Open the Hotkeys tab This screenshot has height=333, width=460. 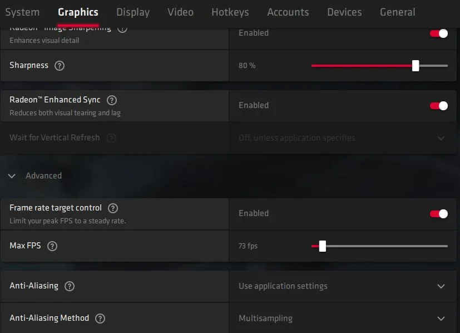230,12
